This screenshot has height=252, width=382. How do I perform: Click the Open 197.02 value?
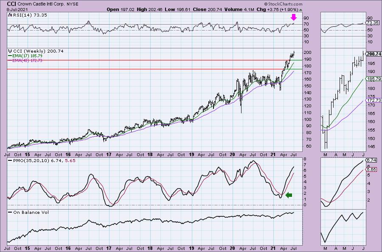point(121,9)
